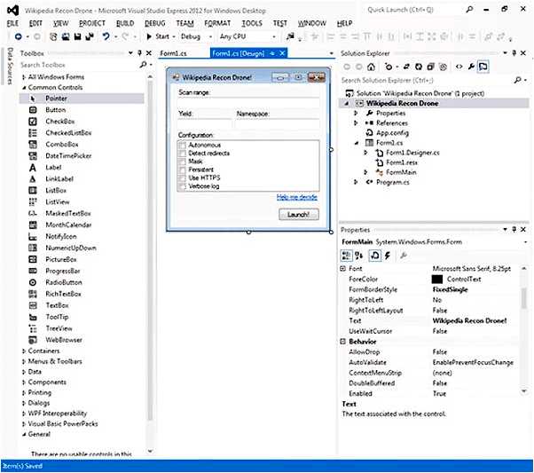Select the ProgressBar control in Toolbox
Screen dimensions: 534x473
63,271
